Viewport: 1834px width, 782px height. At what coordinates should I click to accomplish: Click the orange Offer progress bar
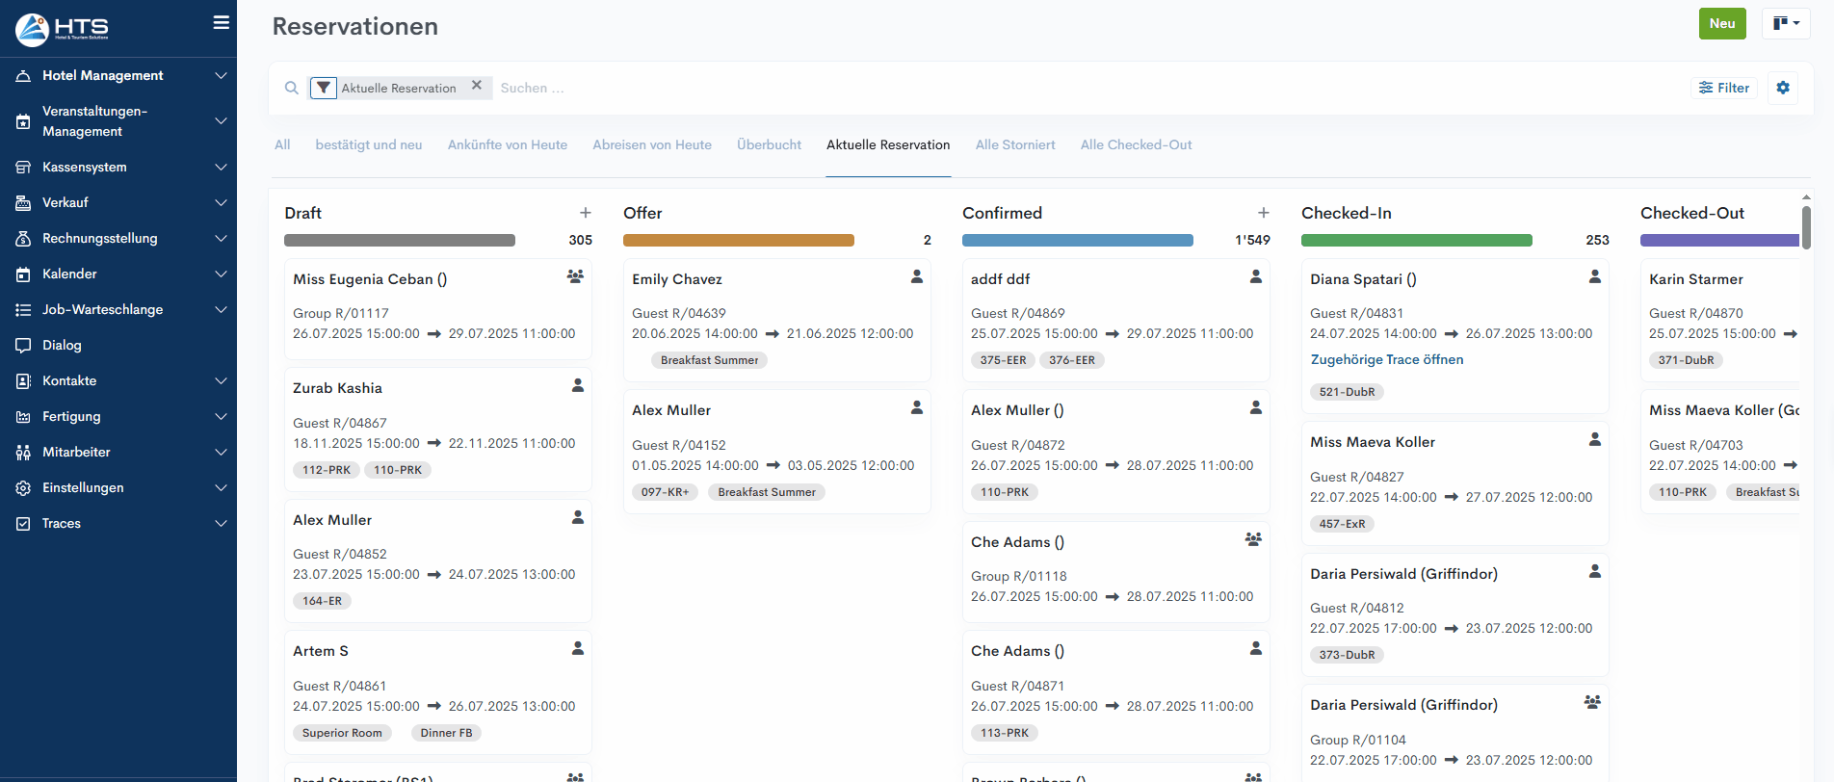coord(738,241)
